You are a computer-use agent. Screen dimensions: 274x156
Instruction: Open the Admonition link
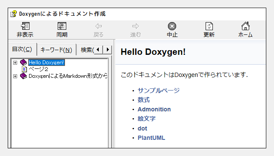[x=154, y=109]
